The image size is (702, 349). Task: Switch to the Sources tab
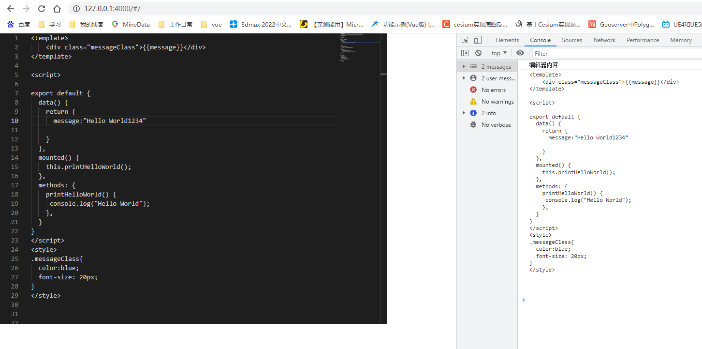click(572, 40)
